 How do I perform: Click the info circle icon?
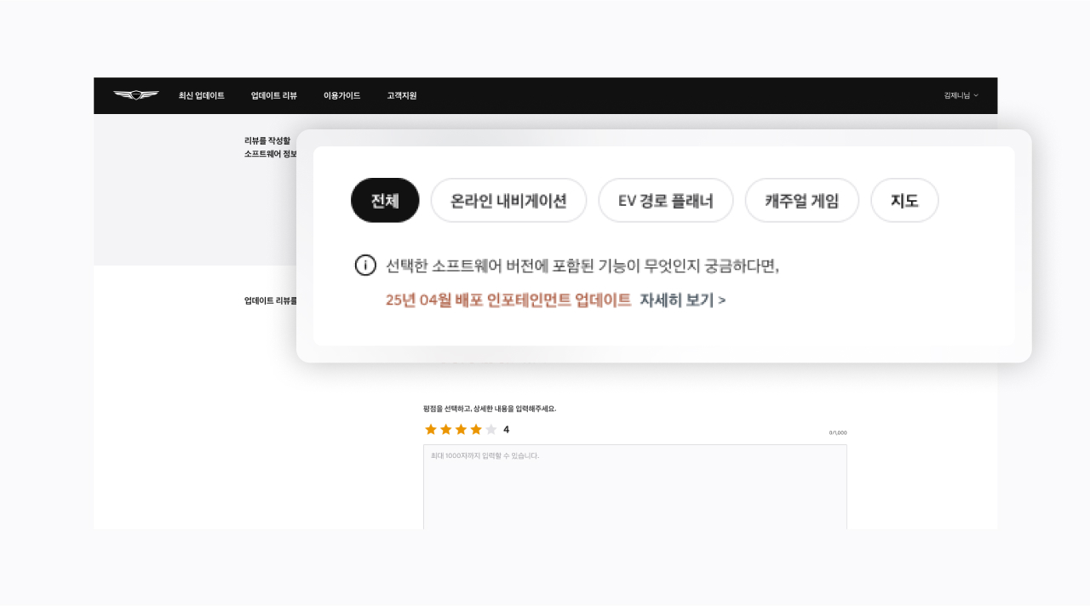[365, 266]
